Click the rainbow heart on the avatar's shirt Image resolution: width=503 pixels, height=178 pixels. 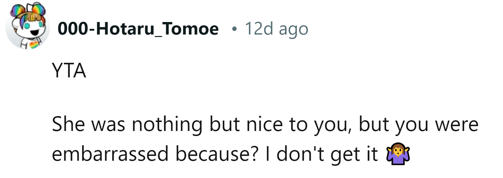(x=34, y=45)
